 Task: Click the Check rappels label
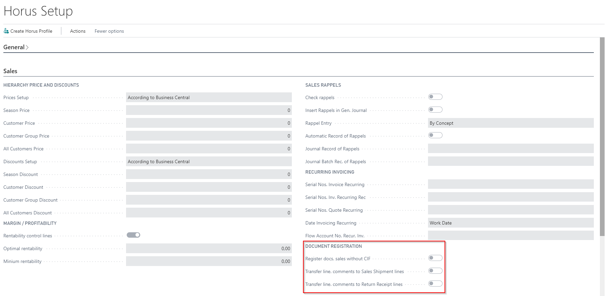[x=320, y=97]
